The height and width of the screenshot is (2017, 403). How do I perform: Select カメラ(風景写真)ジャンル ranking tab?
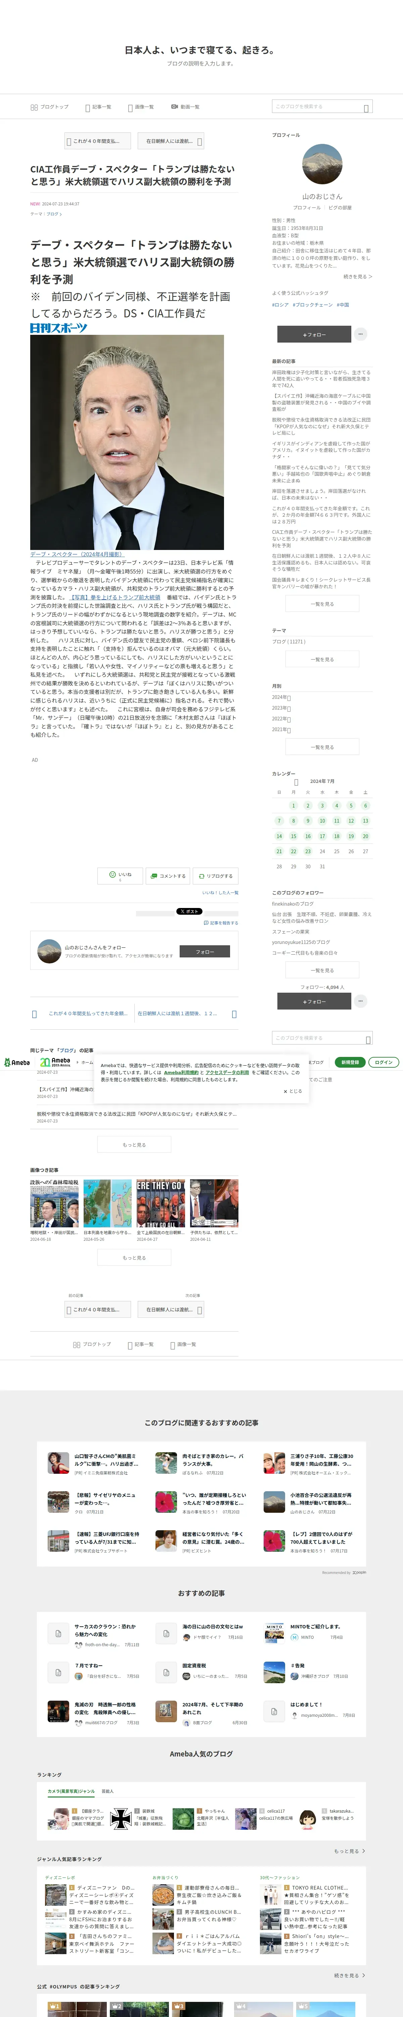[x=71, y=1791]
